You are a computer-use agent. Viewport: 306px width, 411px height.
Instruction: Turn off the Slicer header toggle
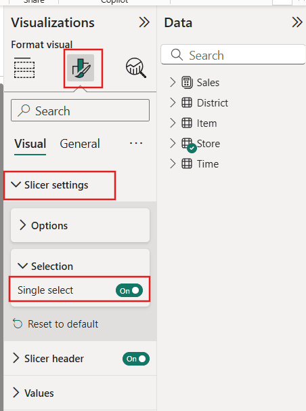point(136,359)
